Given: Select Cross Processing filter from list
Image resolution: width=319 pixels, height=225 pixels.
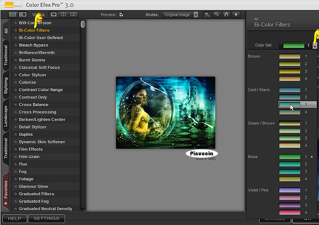Looking at the screenshot, I should tap(37, 112).
